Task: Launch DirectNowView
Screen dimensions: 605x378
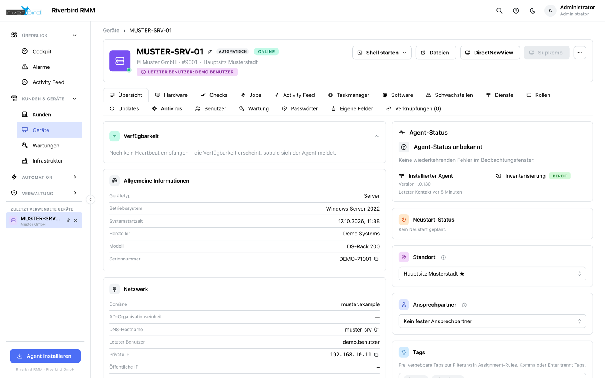Action: point(490,53)
